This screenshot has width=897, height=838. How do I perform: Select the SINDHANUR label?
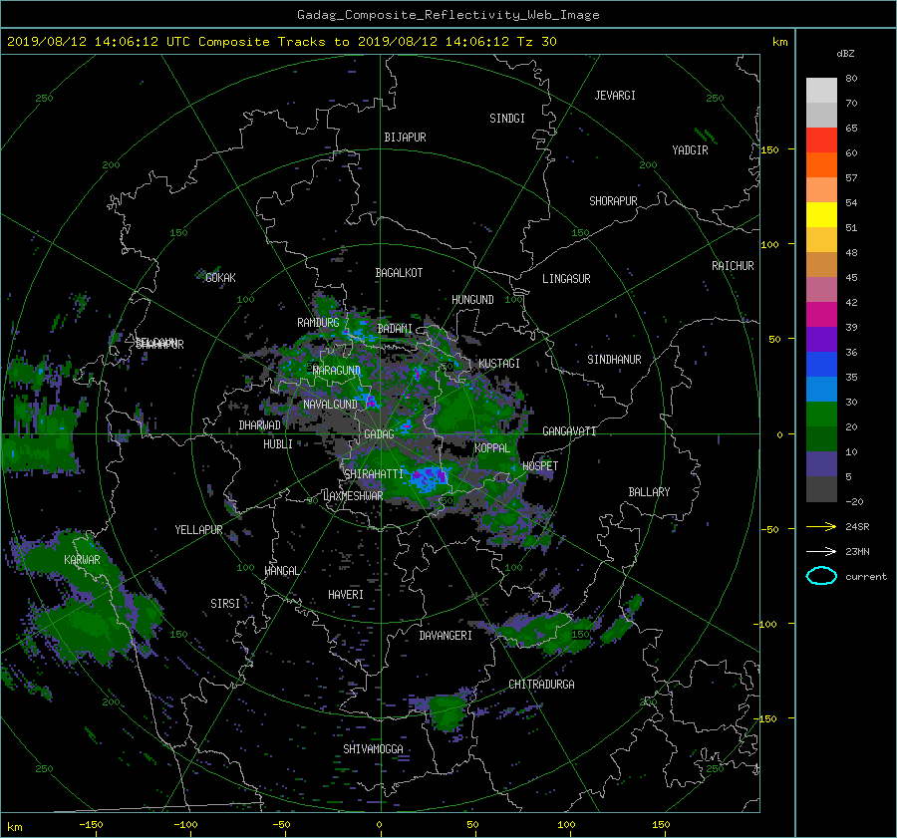614,360
